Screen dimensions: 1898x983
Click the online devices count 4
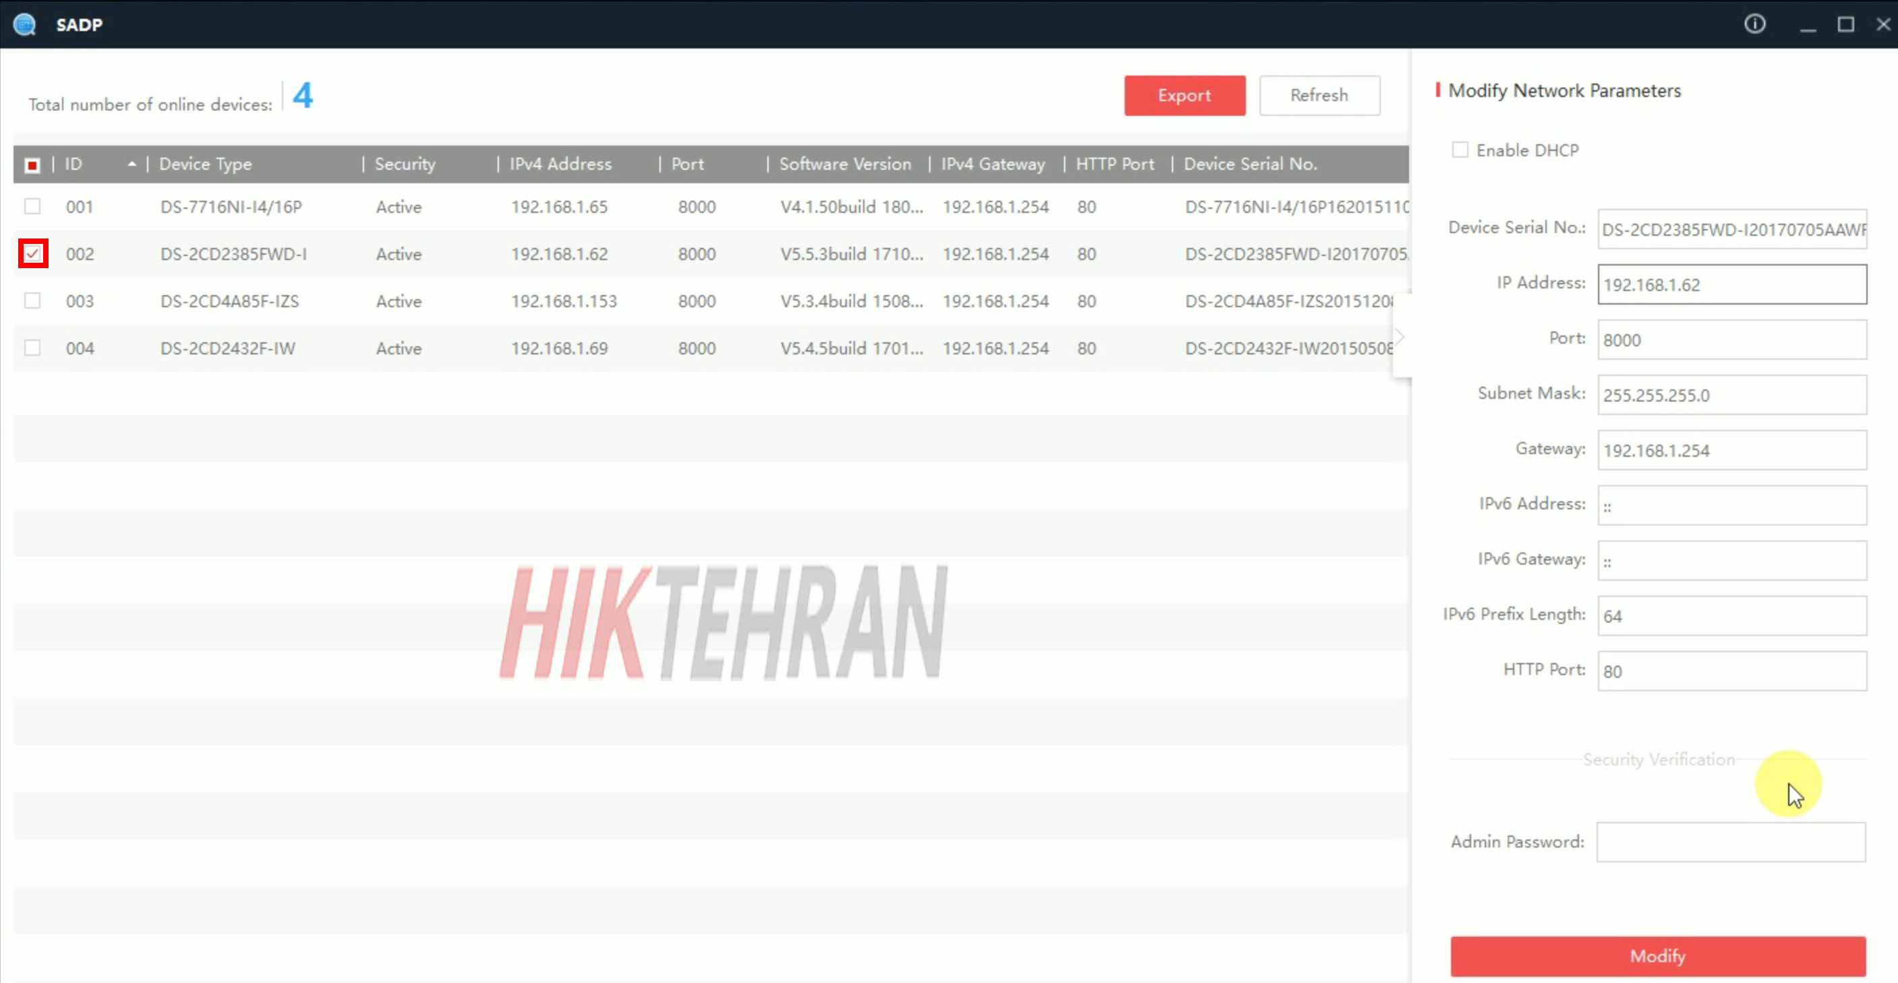(x=303, y=95)
